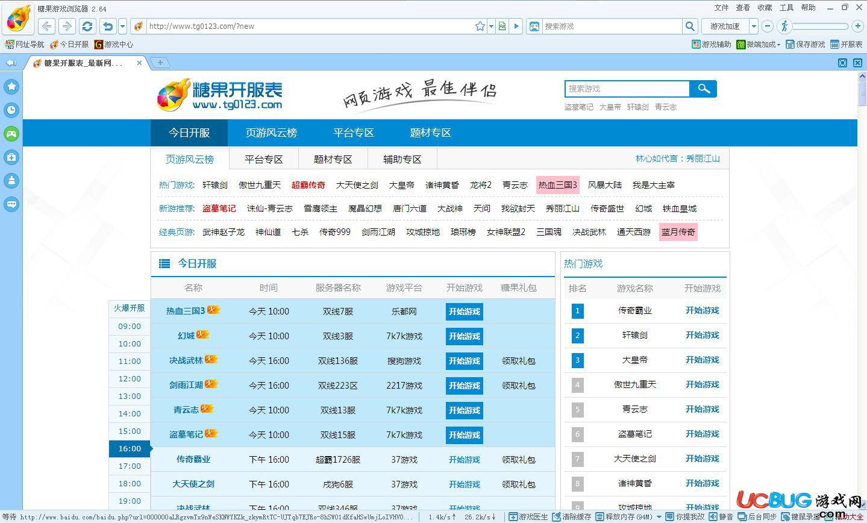Select the 16:00 time slot in the time list
Screen dimensions: 867x523
pyautogui.click(x=130, y=449)
